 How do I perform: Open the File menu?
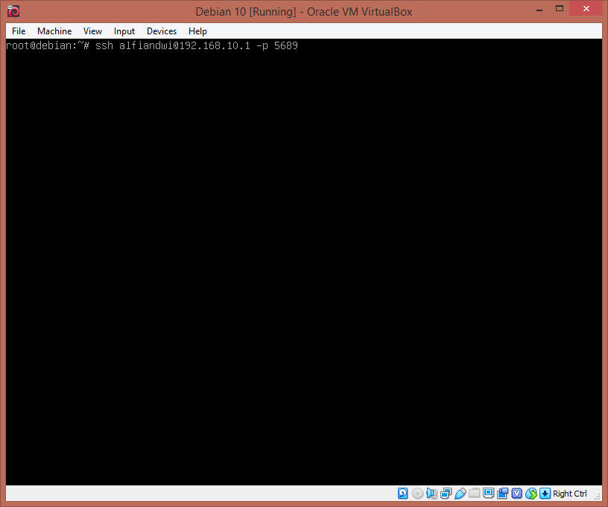(x=19, y=31)
